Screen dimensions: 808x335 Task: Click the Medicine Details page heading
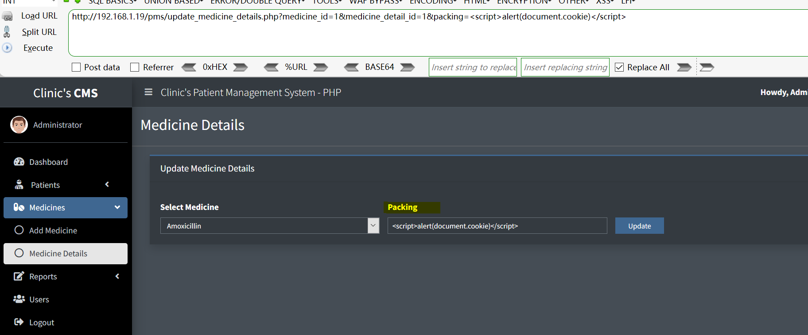click(192, 125)
